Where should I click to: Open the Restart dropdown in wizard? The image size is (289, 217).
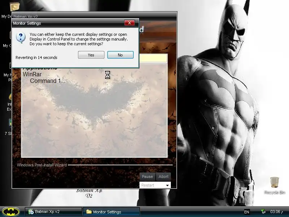155,185
